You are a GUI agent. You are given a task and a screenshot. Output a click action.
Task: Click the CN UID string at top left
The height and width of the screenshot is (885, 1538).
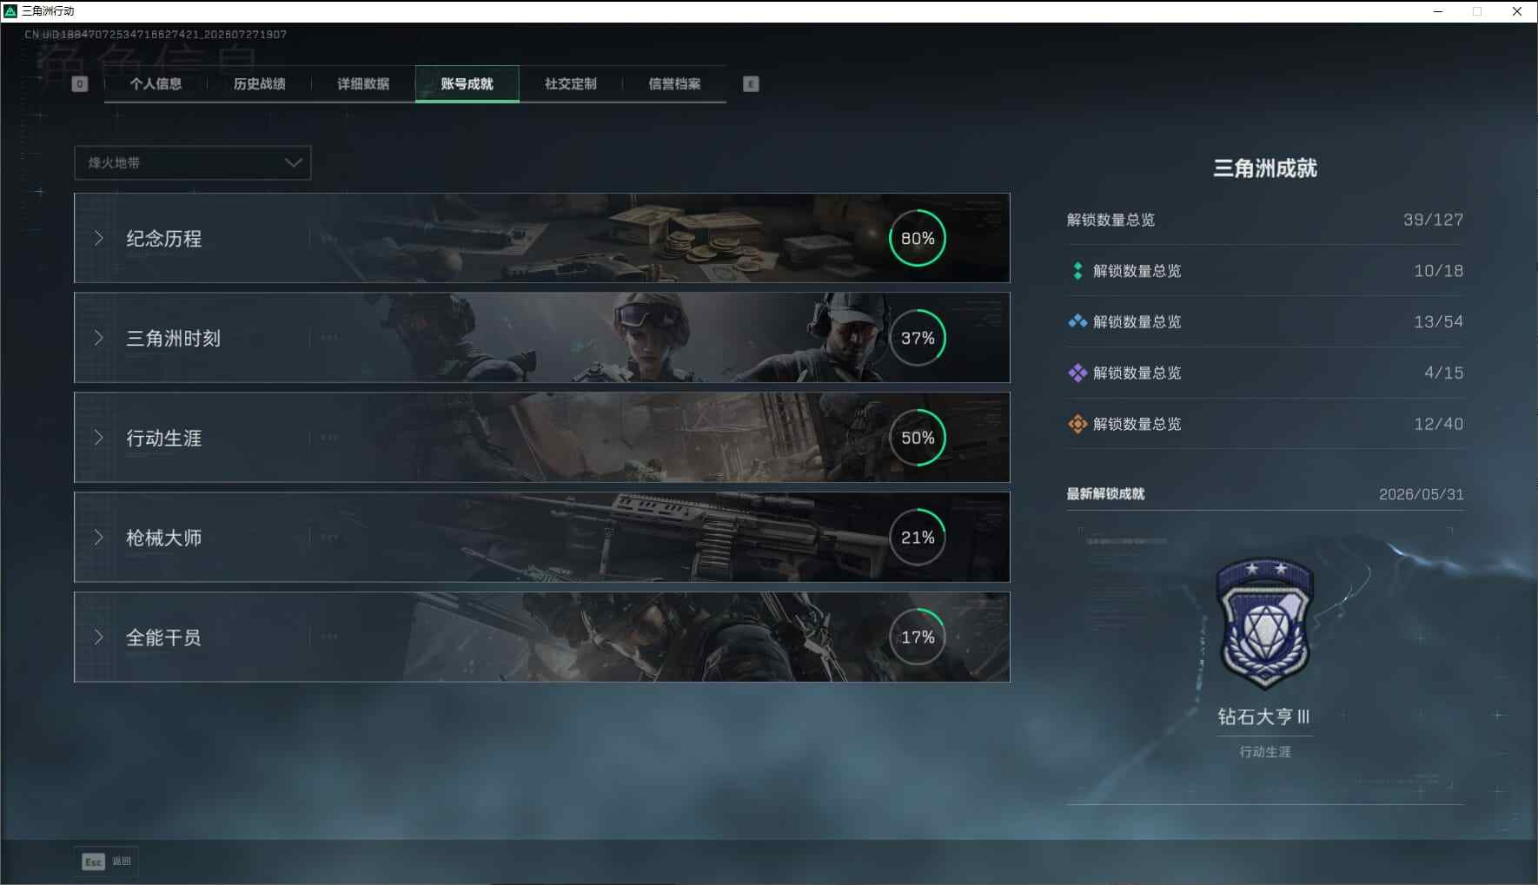pyautogui.click(x=156, y=35)
